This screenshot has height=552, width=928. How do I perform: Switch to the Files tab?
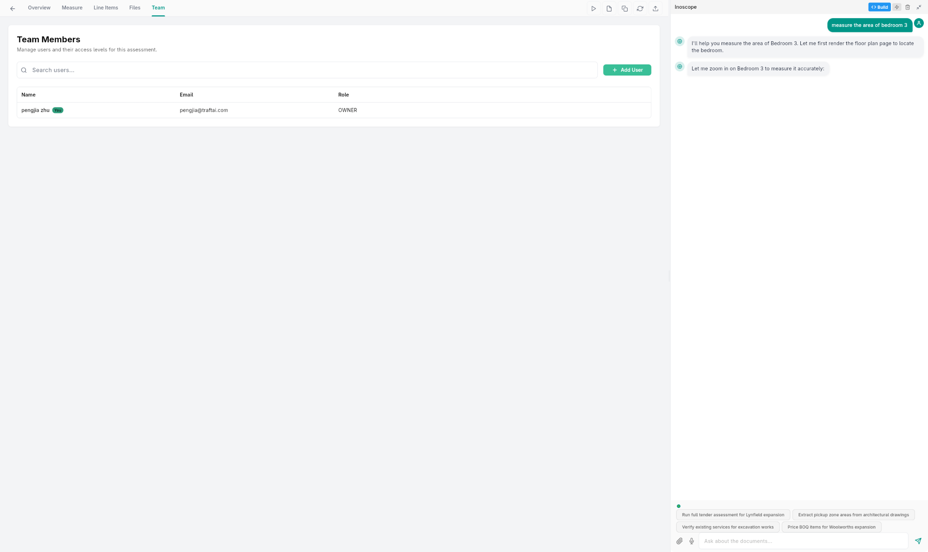tap(135, 7)
